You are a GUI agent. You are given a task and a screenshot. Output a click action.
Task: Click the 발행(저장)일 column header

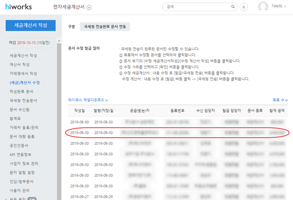tap(104, 111)
